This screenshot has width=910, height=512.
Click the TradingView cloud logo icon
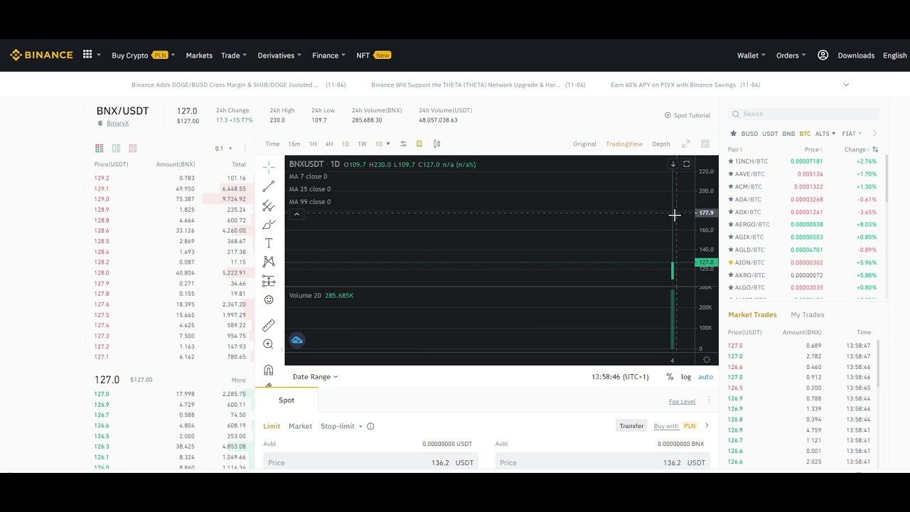[297, 340]
